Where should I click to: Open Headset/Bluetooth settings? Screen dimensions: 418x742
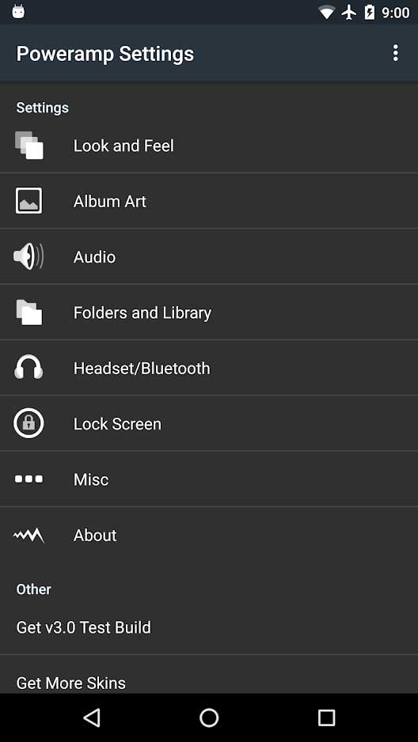coord(209,368)
